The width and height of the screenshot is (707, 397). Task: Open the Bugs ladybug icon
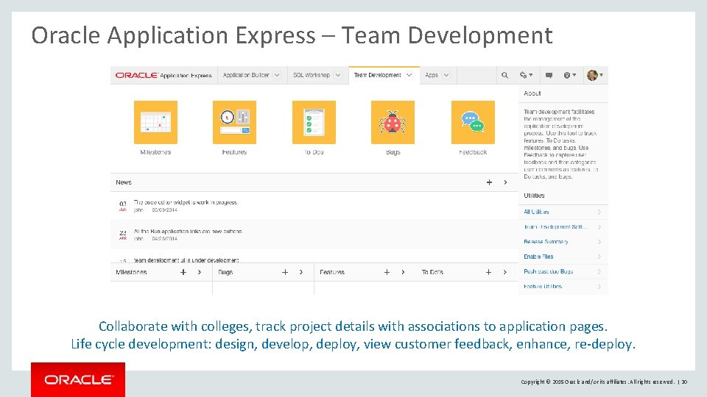coord(393,123)
